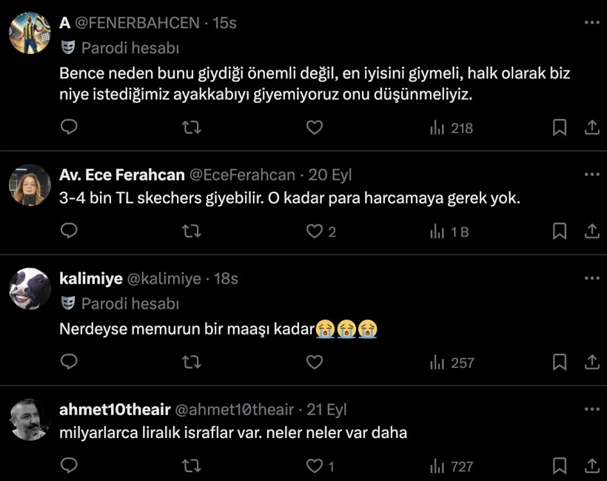Reply to Av. Ece Ferahcan's skechers comment
The width and height of the screenshot is (607, 481).
pyautogui.click(x=69, y=231)
